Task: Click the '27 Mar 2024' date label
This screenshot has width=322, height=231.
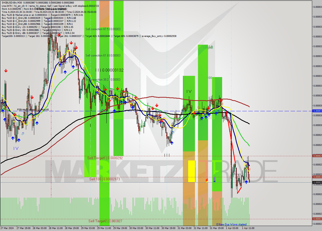Action: (x=7, y=228)
